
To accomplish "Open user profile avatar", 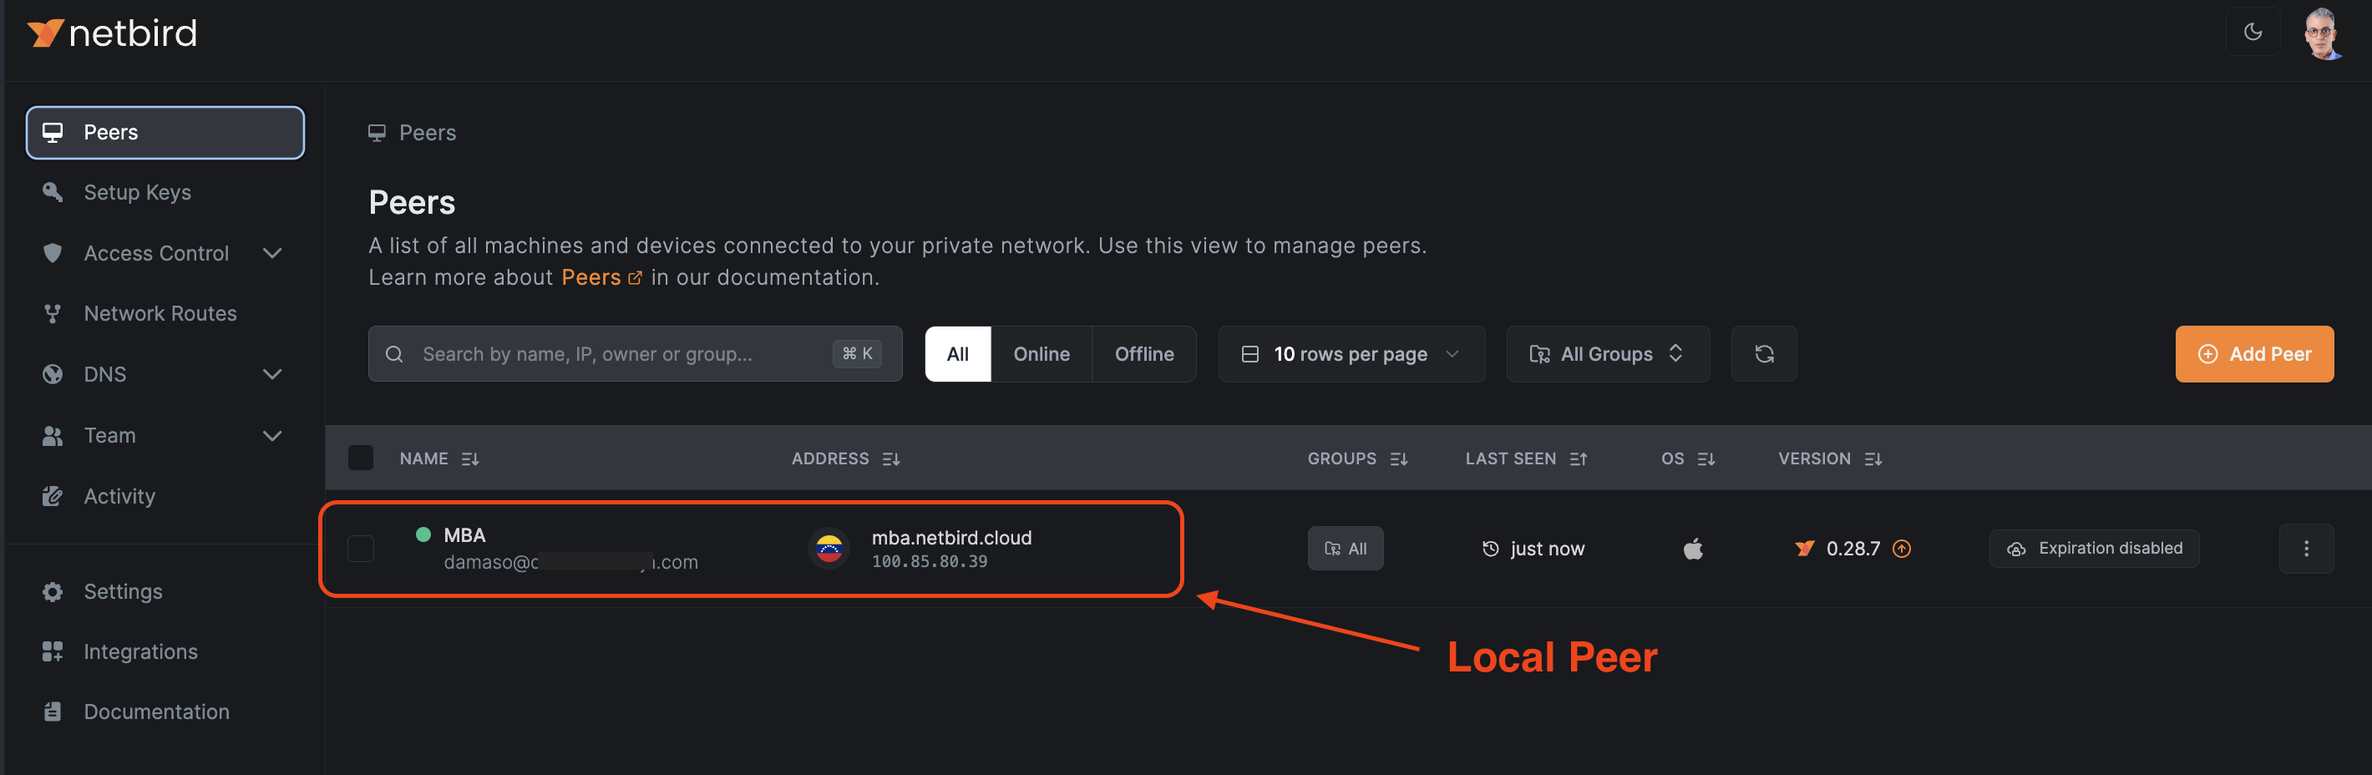I will pyautogui.click(x=2322, y=34).
